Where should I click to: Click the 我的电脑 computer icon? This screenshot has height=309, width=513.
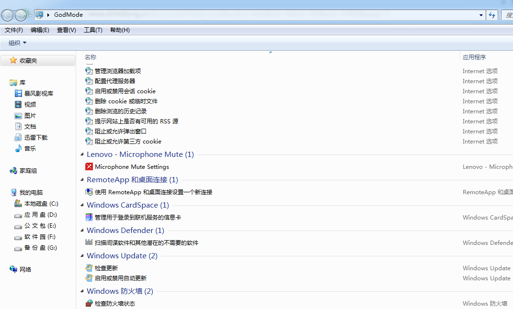(13, 192)
